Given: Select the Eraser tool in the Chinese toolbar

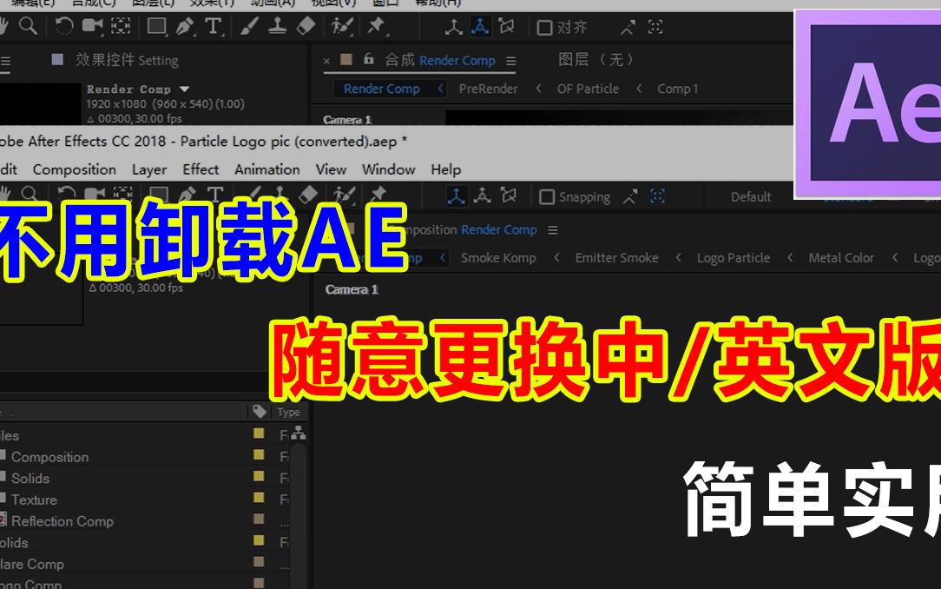Looking at the screenshot, I should (x=306, y=26).
